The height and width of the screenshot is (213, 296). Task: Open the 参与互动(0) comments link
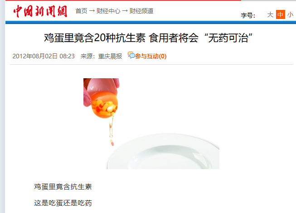(x=150, y=56)
